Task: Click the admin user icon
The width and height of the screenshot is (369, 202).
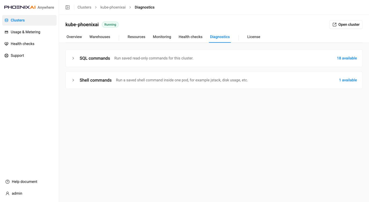Action: (x=8, y=193)
